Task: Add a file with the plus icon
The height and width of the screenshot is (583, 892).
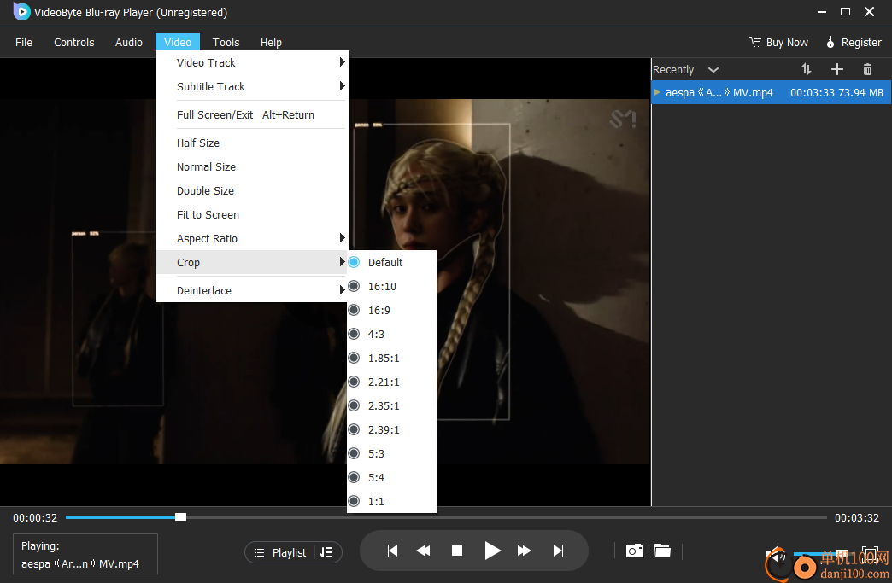Action: (836, 69)
